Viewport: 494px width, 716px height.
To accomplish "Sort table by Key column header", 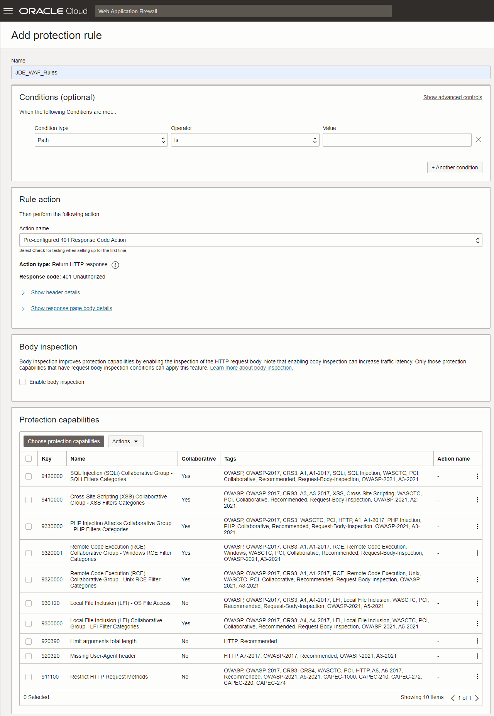I will pos(47,459).
